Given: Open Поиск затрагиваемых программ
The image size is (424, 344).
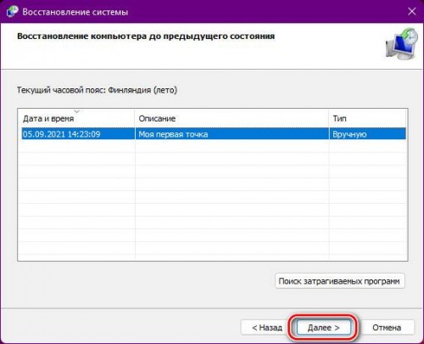Looking at the screenshot, I should (x=340, y=281).
